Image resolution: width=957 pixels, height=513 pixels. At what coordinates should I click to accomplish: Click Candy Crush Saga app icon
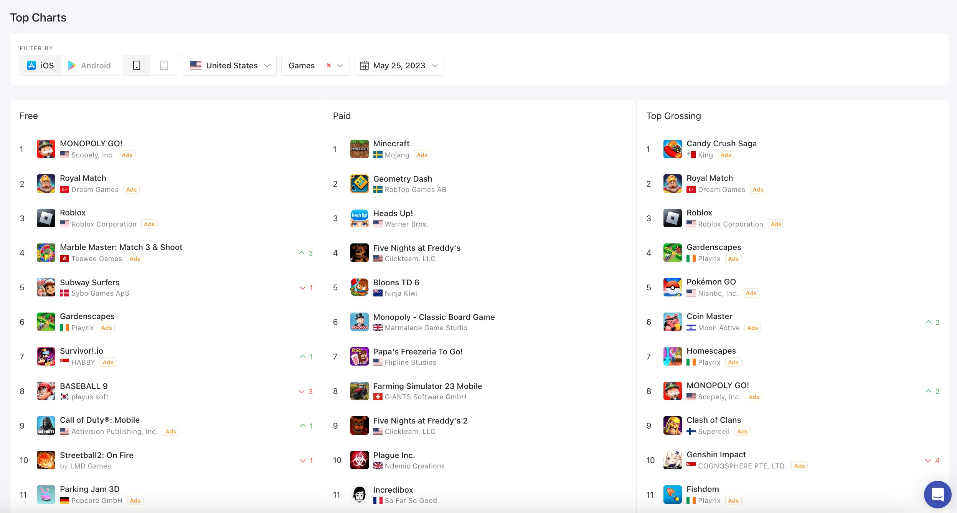point(673,149)
